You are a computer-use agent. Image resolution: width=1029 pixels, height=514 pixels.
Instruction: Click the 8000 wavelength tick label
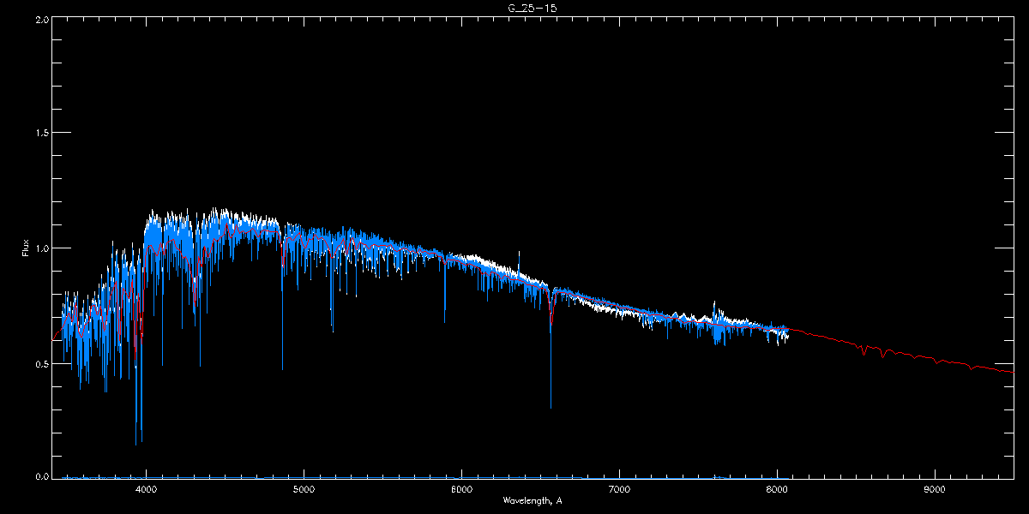point(777,490)
